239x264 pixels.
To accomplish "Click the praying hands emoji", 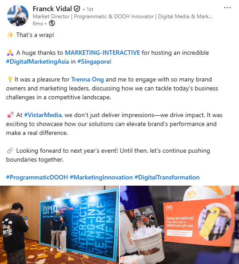I will click(10, 53).
